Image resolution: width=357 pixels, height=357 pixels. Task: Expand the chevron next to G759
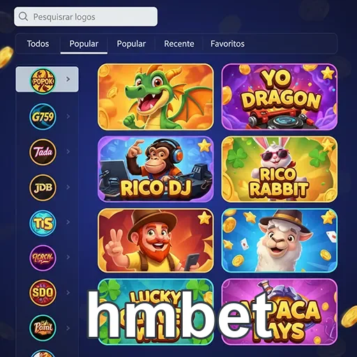68,116
